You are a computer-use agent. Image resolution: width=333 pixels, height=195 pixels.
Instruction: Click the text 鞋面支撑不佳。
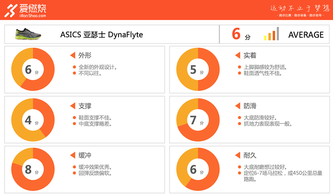[95, 118]
